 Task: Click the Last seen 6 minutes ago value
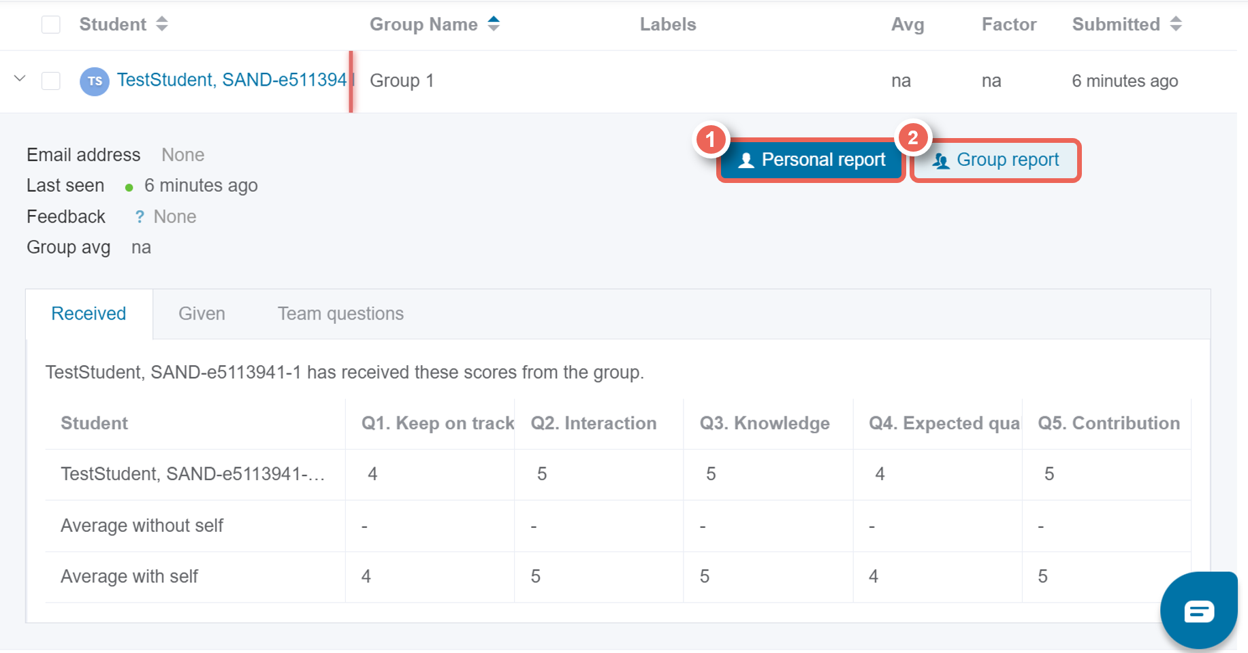[x=201, y=186]
